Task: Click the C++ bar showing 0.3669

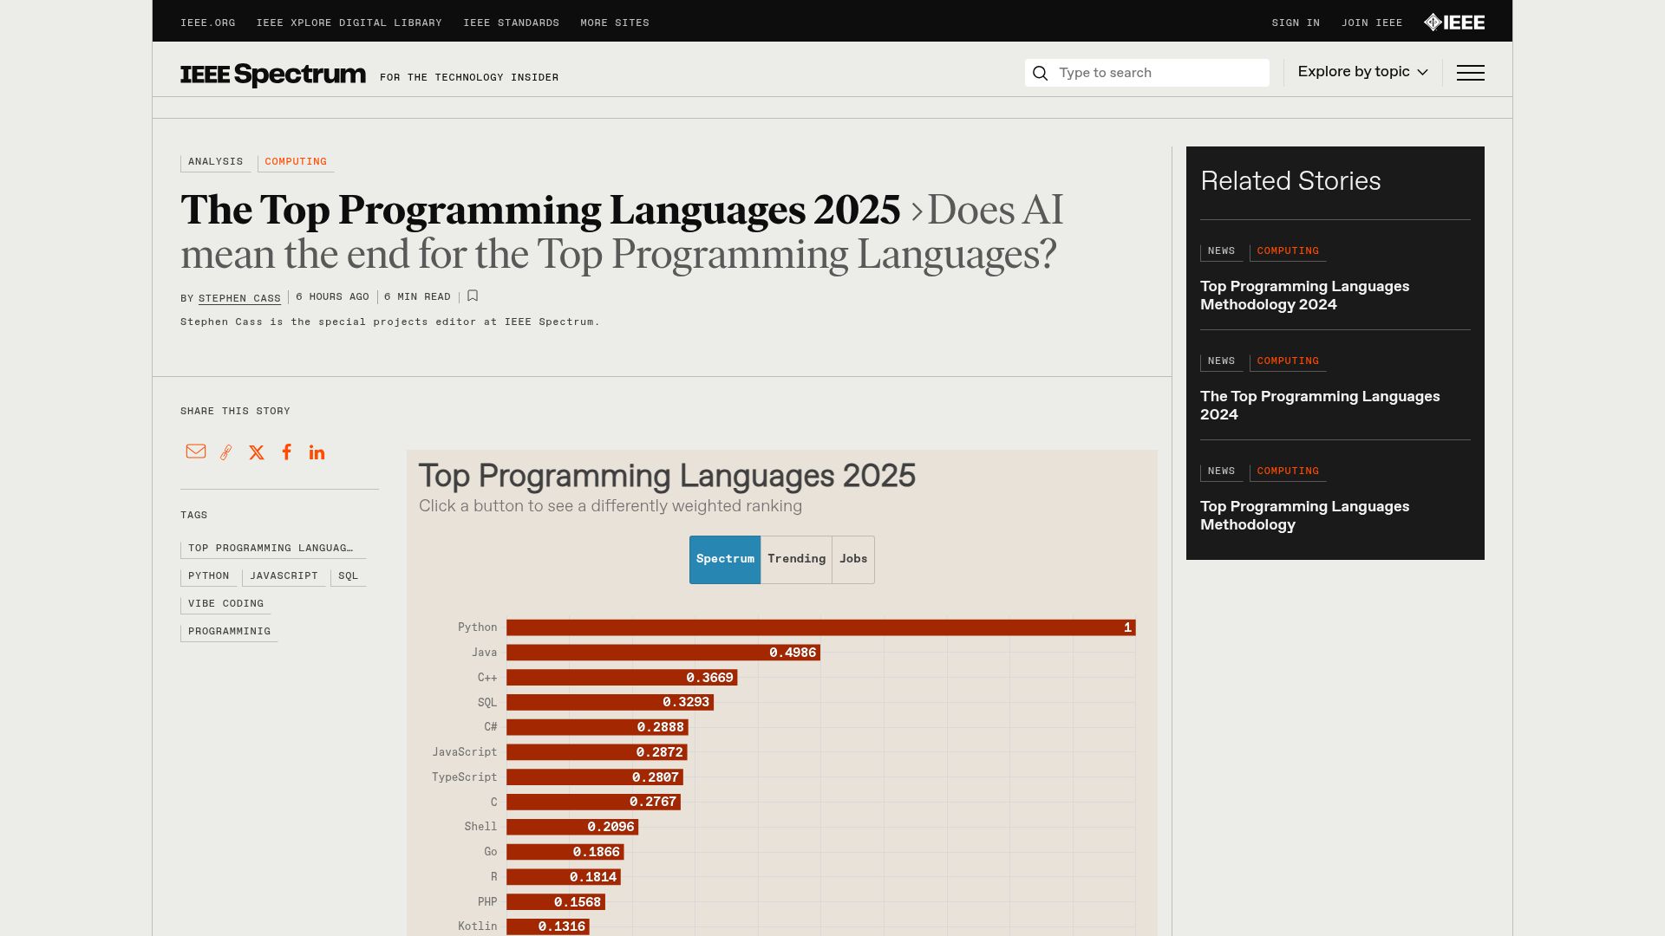Action: click(x=622, y=678)
